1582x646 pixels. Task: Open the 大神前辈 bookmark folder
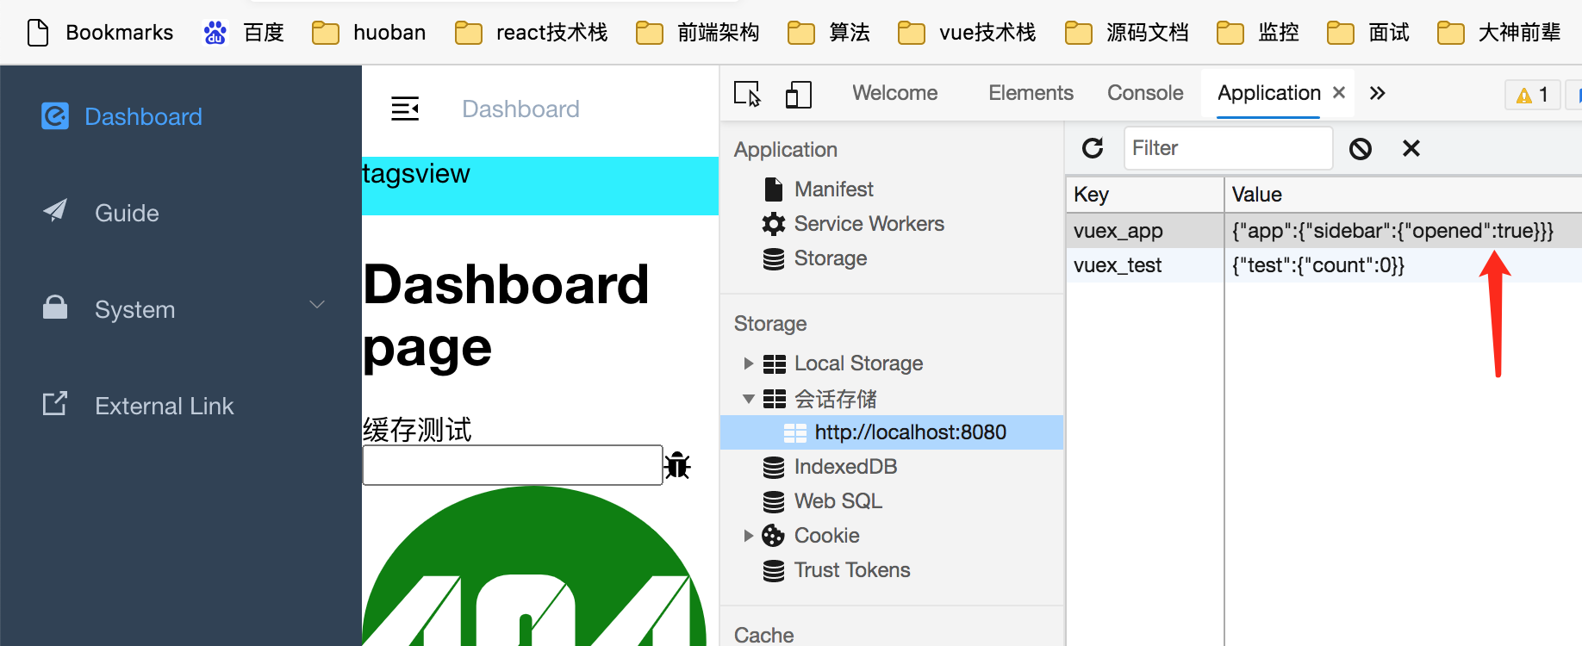pos(1498,33)
